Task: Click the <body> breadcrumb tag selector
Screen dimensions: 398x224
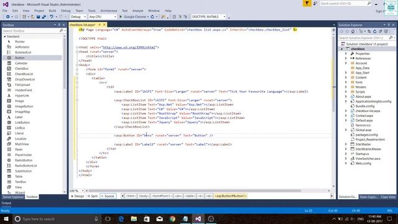Action: coord(144,196)
